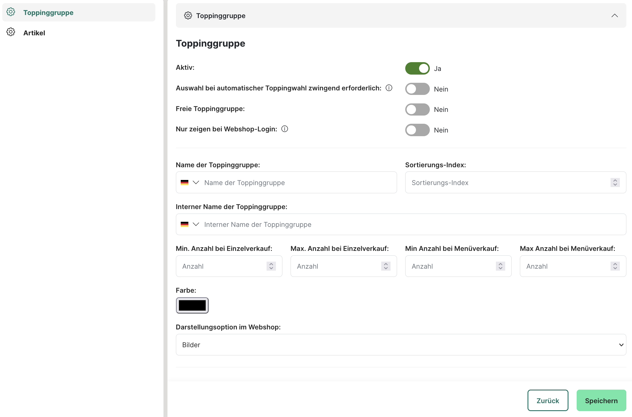
Task: Collapse the Toppinggruppe section with chevron
Action: pos(614,16)
